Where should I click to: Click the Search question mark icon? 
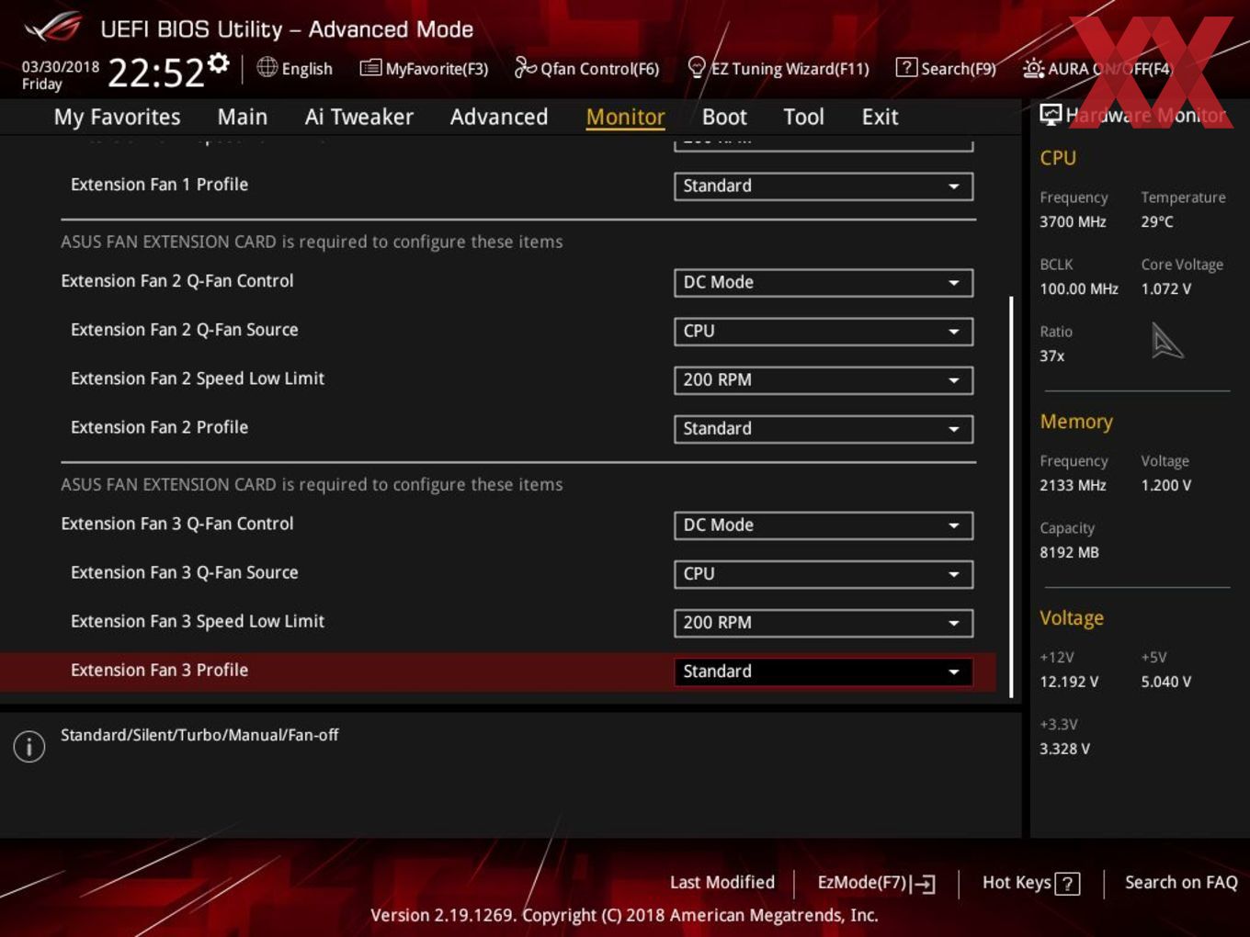click(x=906, y=67)
